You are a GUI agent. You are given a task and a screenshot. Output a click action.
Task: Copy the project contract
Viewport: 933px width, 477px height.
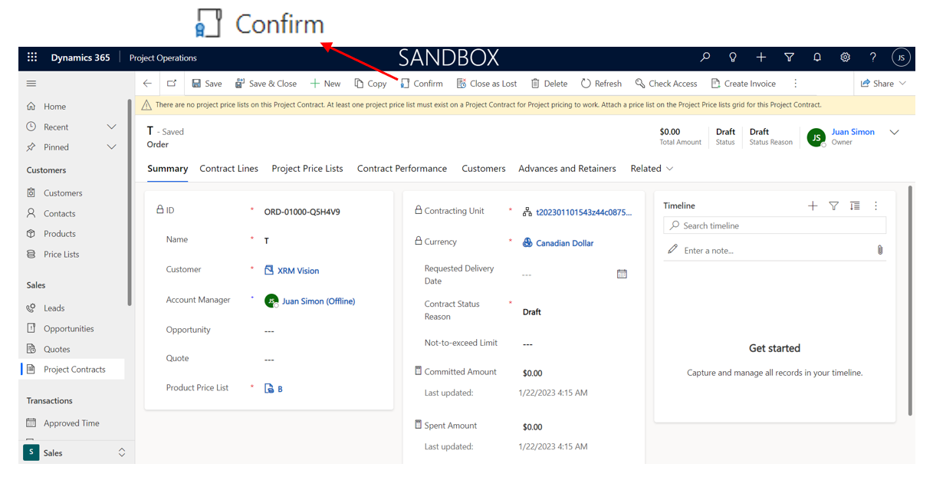click(x=370, y=84)
